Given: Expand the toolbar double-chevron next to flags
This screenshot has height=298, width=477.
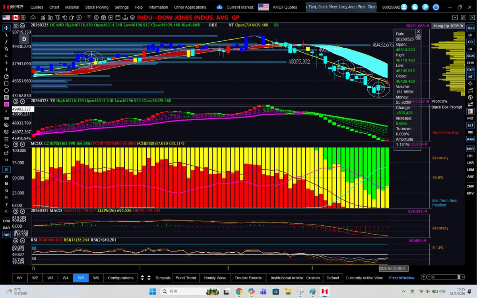Looking at the screenshot, I should (23, 18).
